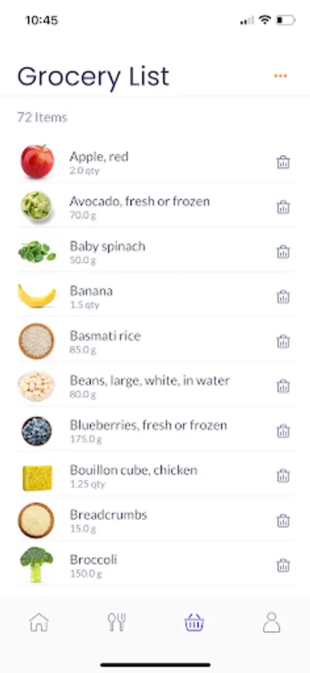Open the orange three-dots options menu

point(280,76)
